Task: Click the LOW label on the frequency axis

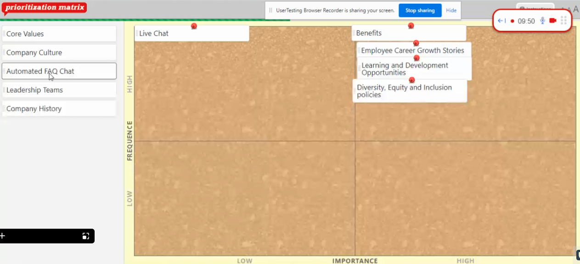Action: (130, 198)
